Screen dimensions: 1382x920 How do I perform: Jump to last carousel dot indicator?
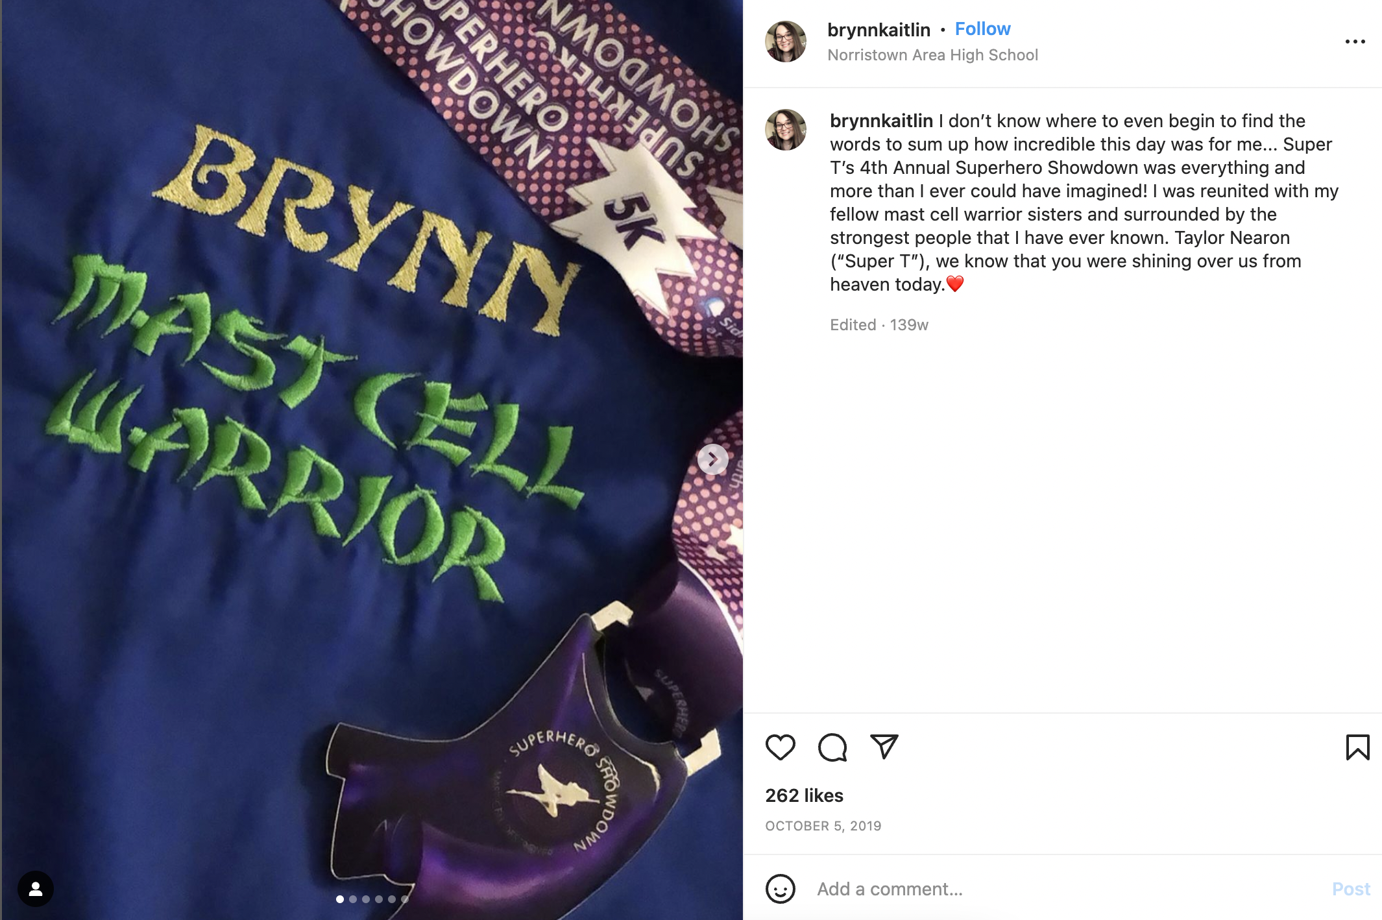405,899
